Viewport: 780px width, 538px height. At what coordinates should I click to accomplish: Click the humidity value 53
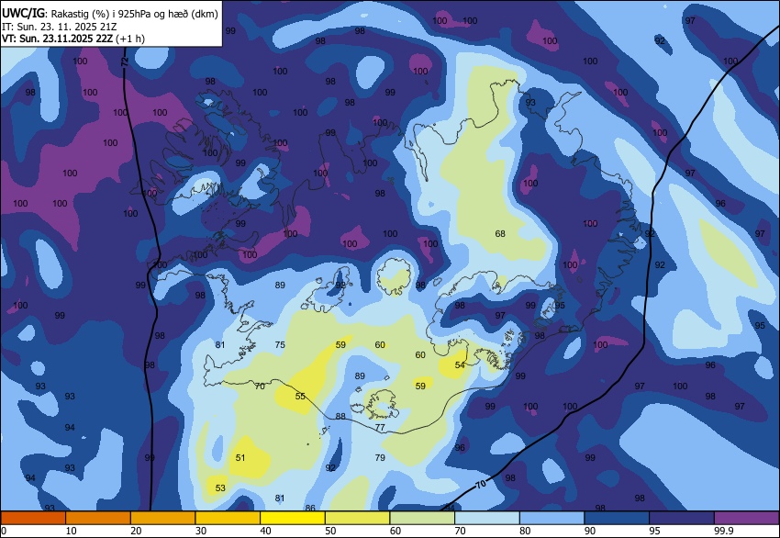pos(220,488)
